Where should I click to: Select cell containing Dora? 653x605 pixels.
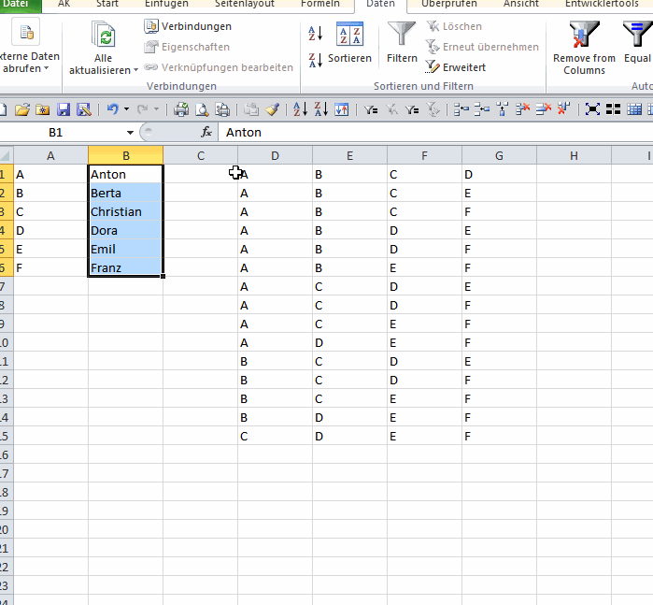pos(125,230)
